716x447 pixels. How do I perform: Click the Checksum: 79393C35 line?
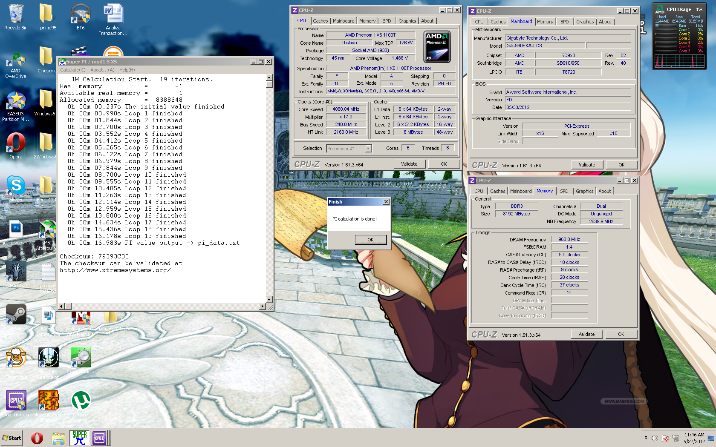[94, 256]
